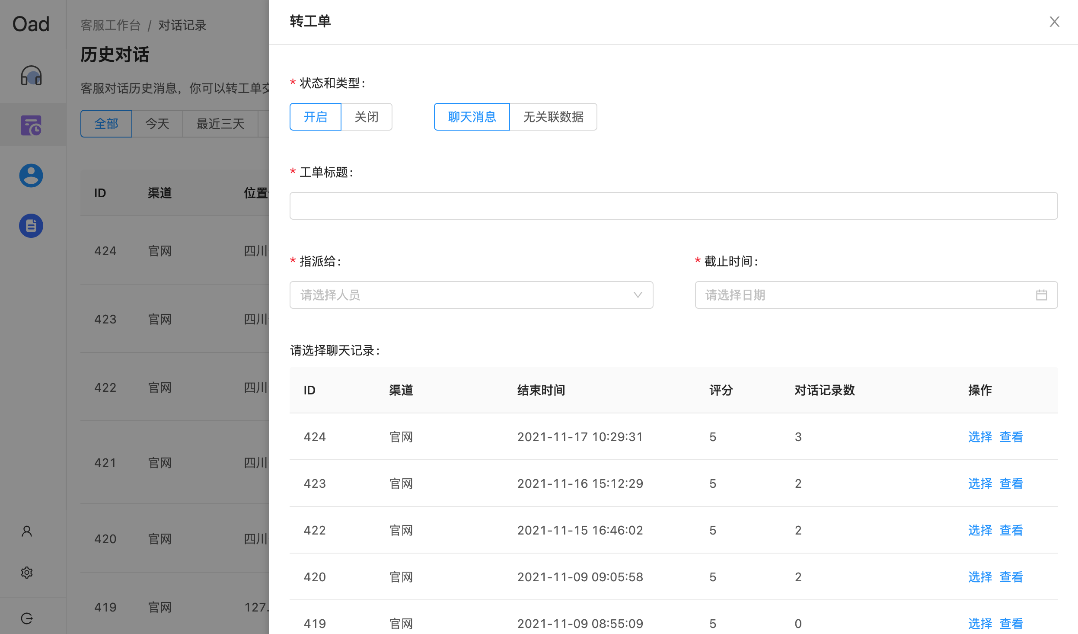Image resolution: width=1078 pixels, height=634 pixels.
Task: Click 查看 for record 419
Action: [1011, 624]
